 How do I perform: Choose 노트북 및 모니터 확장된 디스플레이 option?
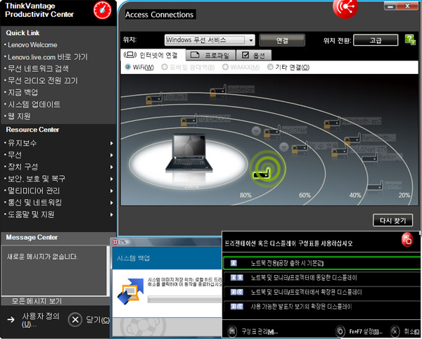point(322,292)
